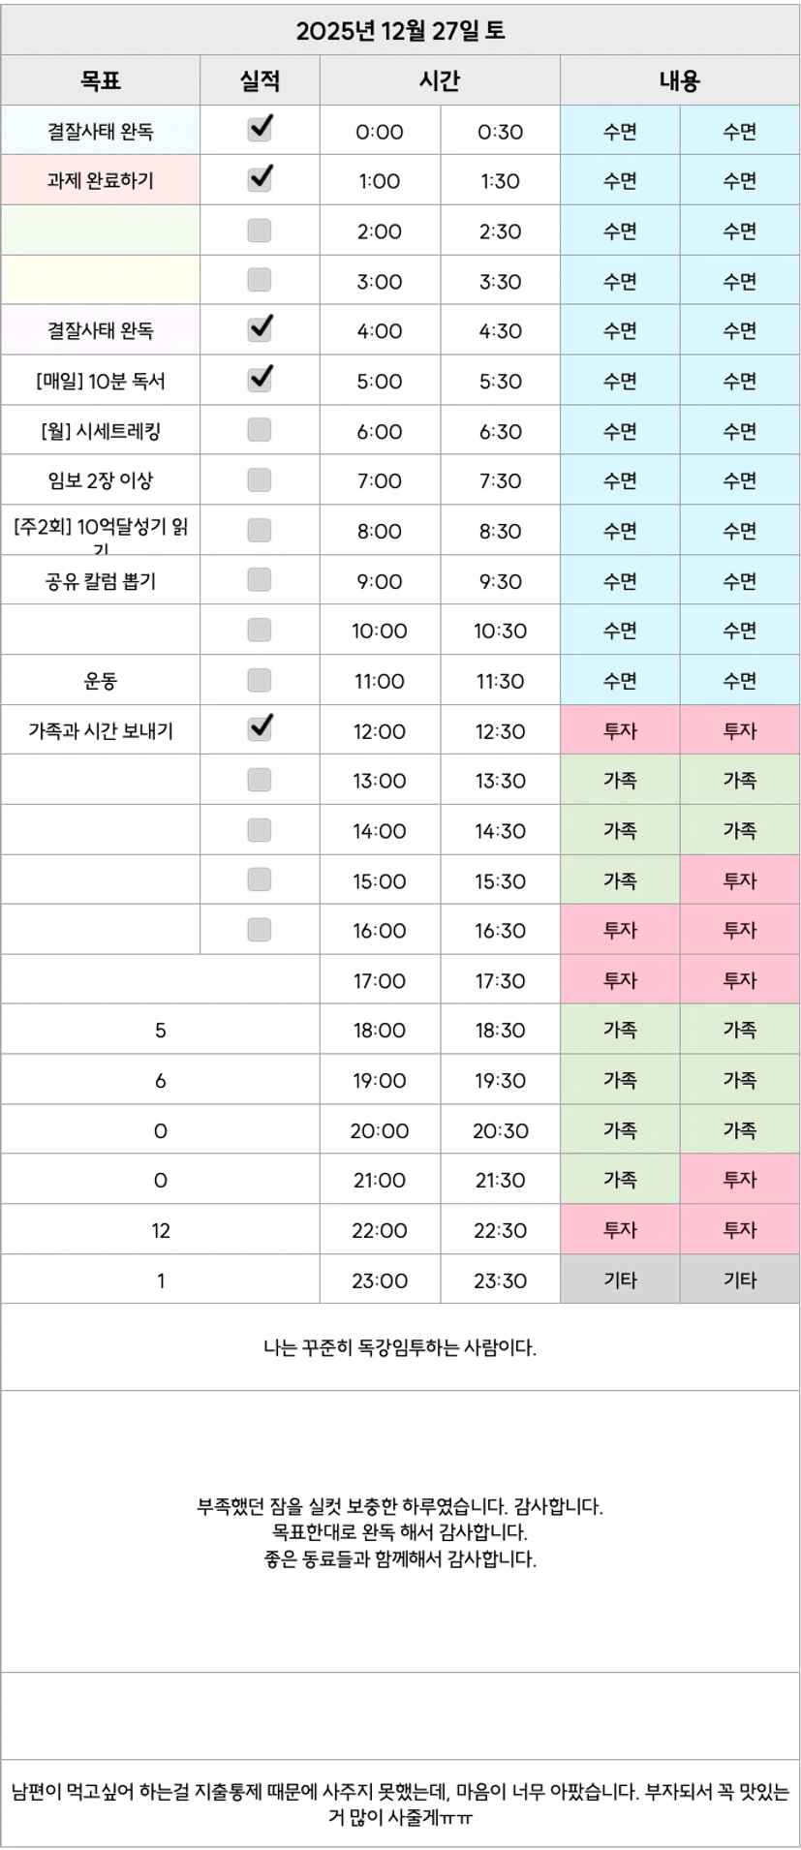Click the reflection note starting with 남편이 먹고싶어
The height and width of the screenshot is (1850, 801).
[x=400, y=1804]
